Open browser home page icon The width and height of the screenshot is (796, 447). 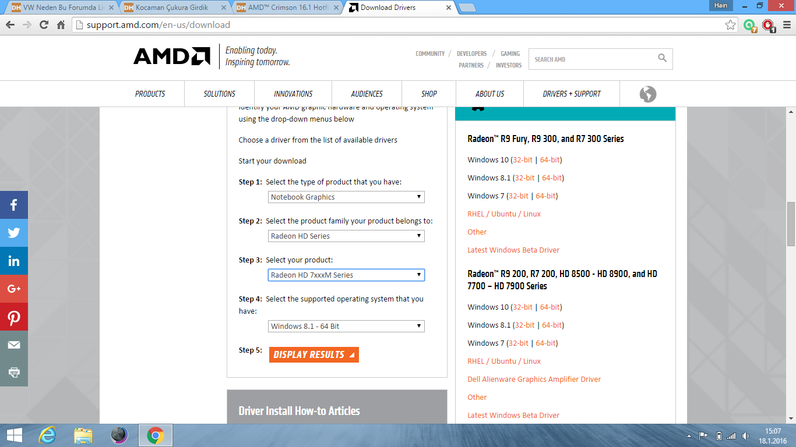(61, 25)
